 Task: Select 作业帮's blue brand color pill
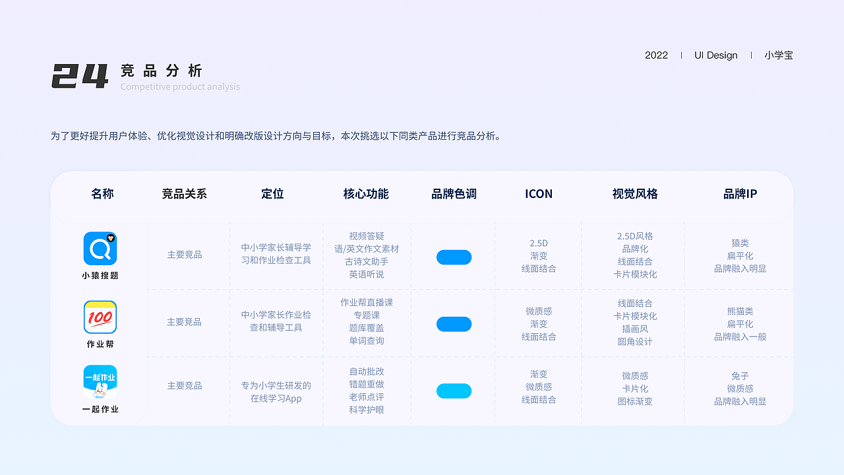click(453, 324)
